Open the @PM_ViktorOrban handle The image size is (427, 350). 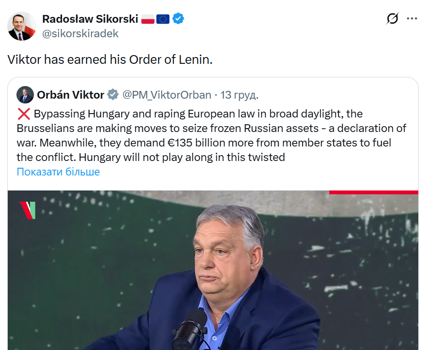[x=167, y=95]
